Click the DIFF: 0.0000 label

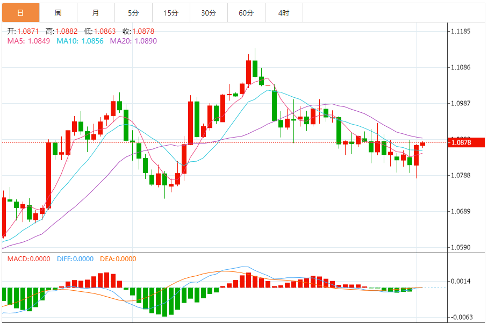75,259
